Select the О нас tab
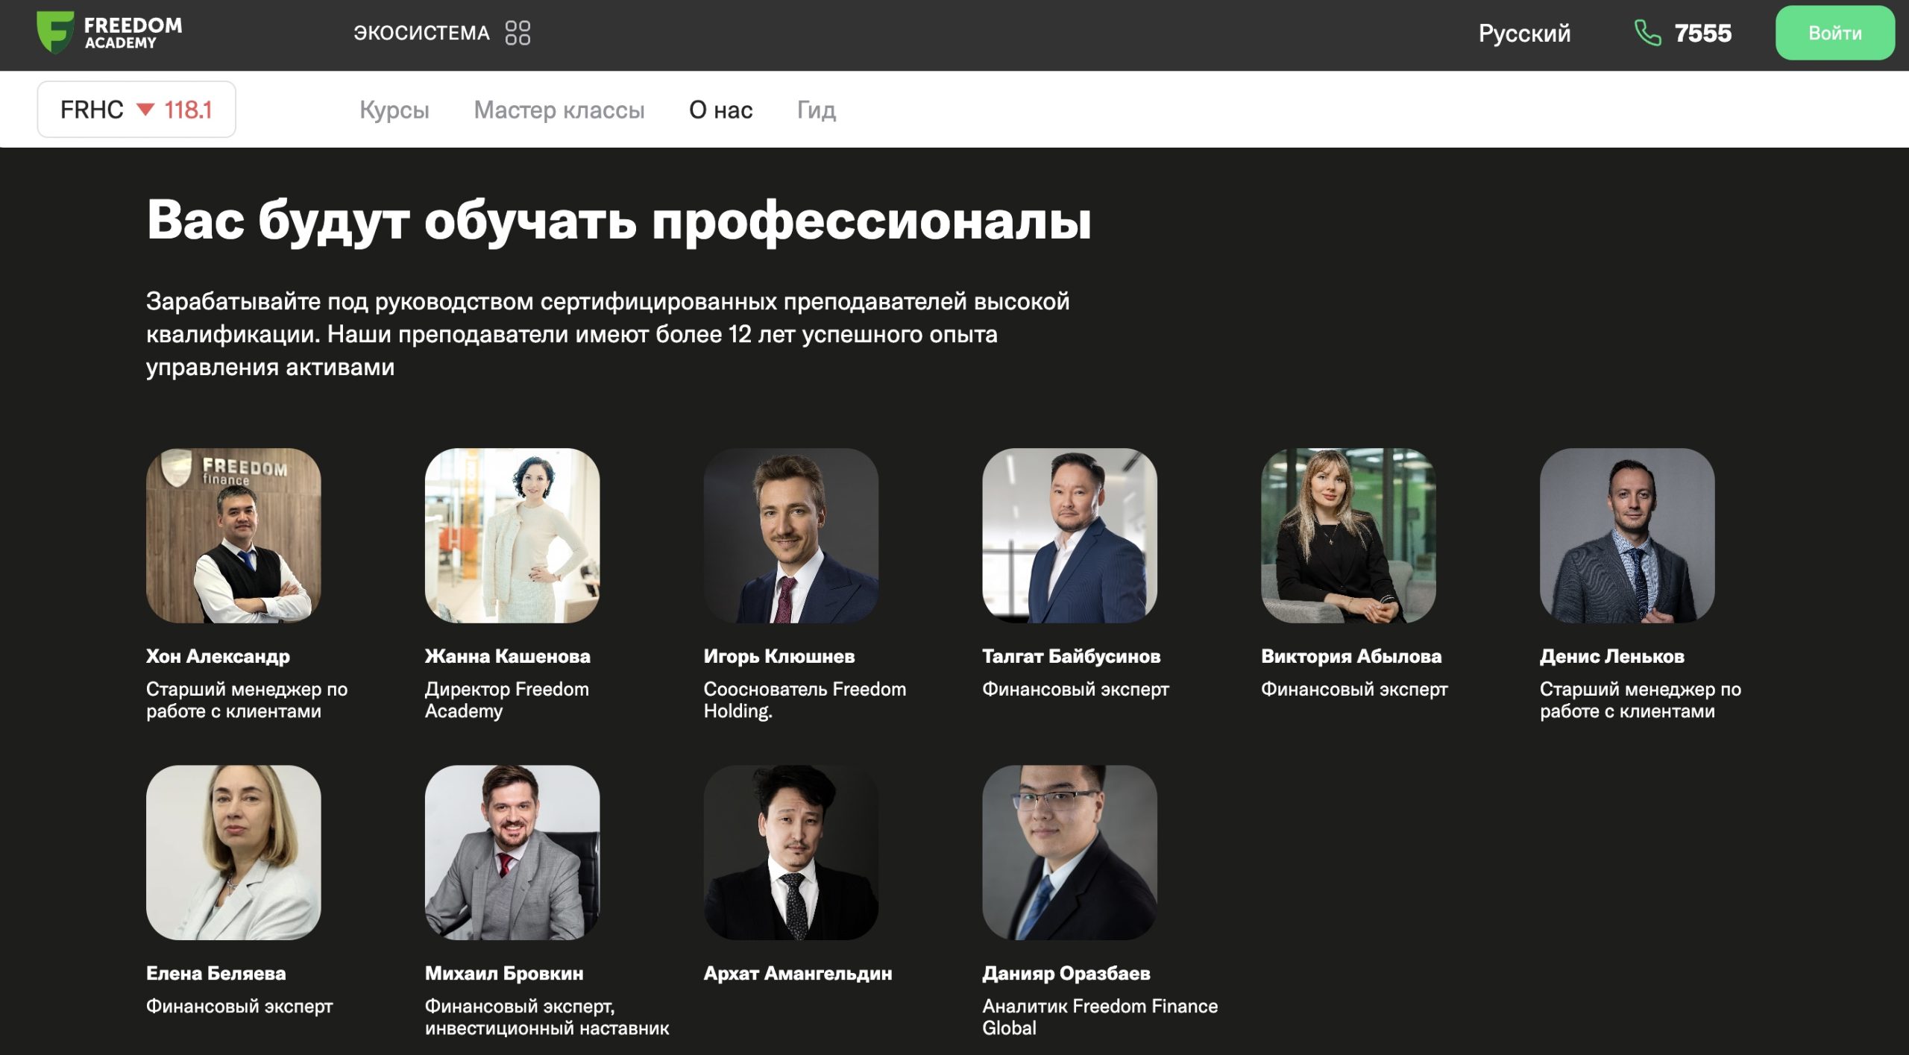This screenshot has height=1055, width=1909. 720,110
